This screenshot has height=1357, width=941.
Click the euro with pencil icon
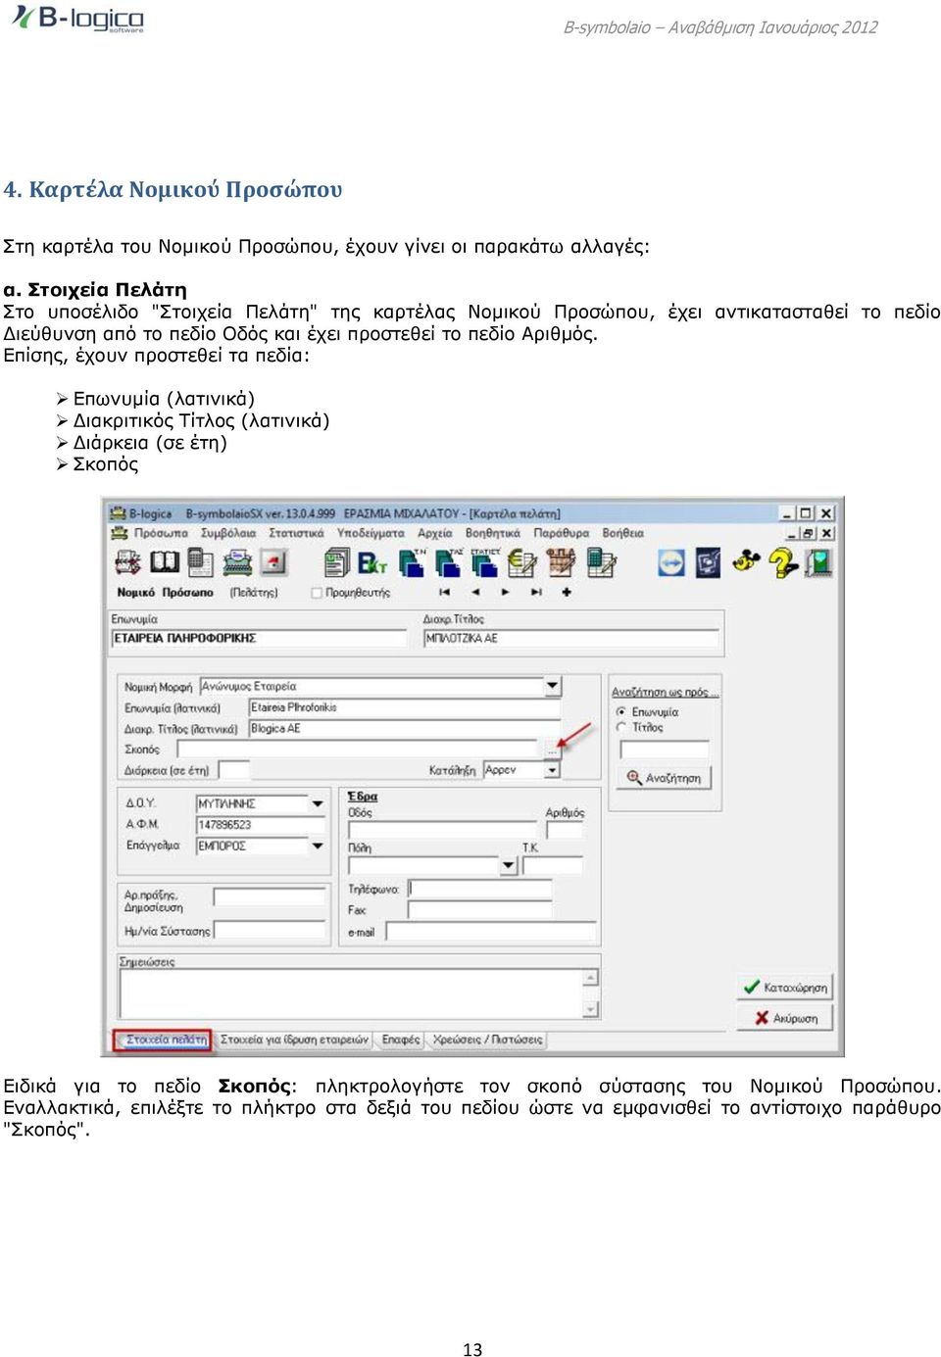coord(521,562)
